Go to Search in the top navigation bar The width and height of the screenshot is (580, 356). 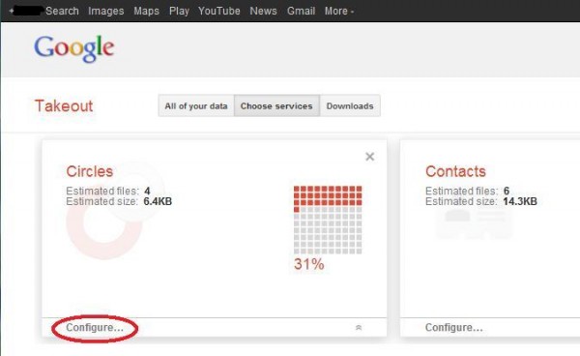tap(62, 11)
